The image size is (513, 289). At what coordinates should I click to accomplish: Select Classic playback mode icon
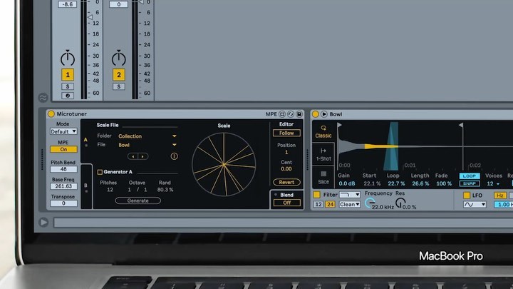click(x=323, y=131)
